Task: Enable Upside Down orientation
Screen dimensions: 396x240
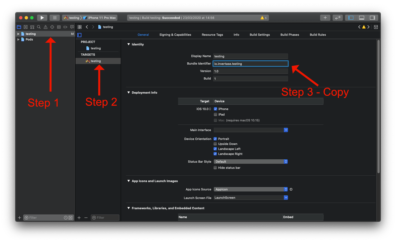Action: coord(215,144)
